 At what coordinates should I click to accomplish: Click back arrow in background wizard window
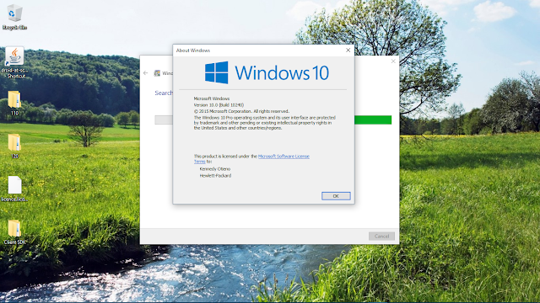[x=145, y=73]
